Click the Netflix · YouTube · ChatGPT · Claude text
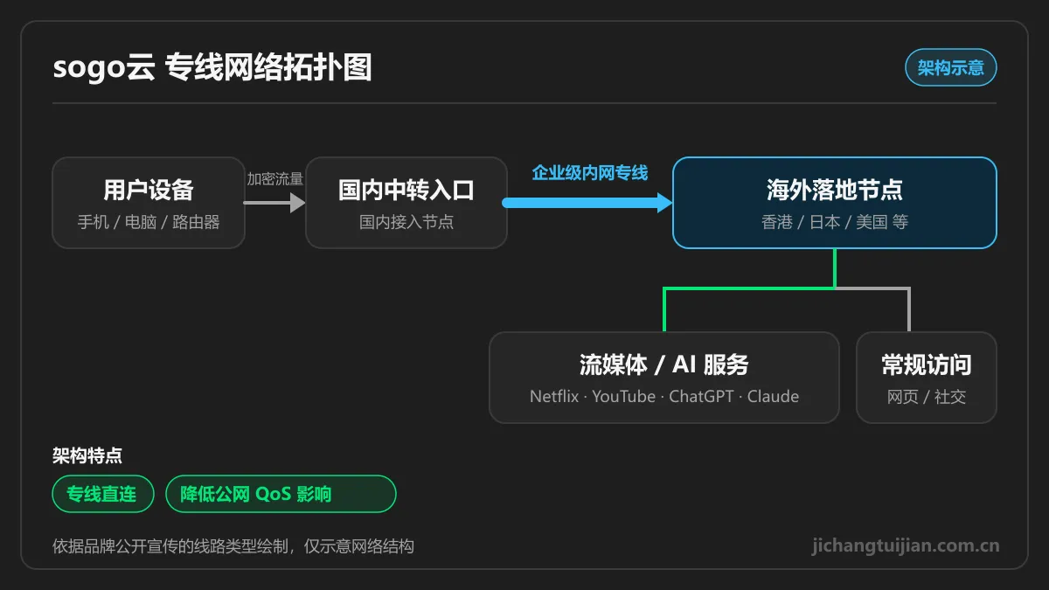The width and height of the screenshot is (1049, 590). coord(664,396)
